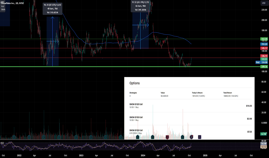Click the Post 124.00 post-market label
This screenshot has height=158, width=269.
pos(261,62)
